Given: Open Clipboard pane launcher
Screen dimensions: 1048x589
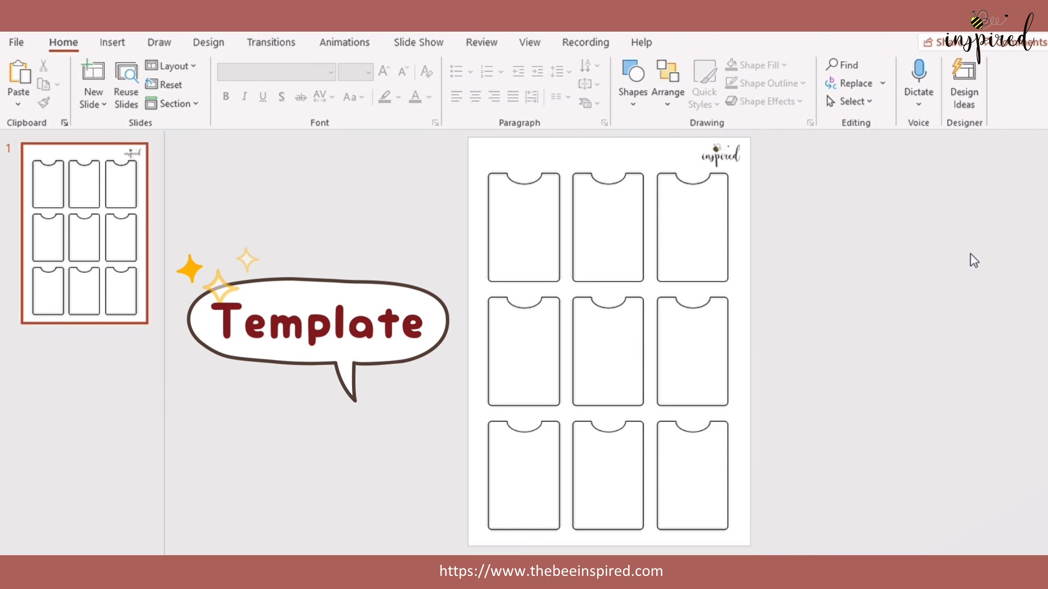Looking at the screenshot, I should [x=64, y=122].
